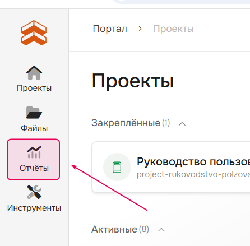
Task: Collapse the Активные section chevron
Action: [x=161, y=230]
